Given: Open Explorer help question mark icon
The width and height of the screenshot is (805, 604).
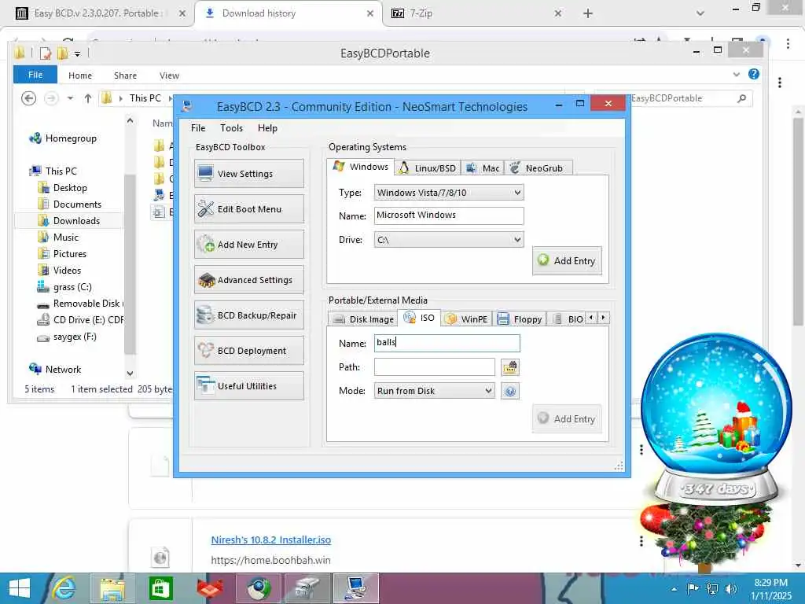Looking at the screenshot, I should [754, 74].
